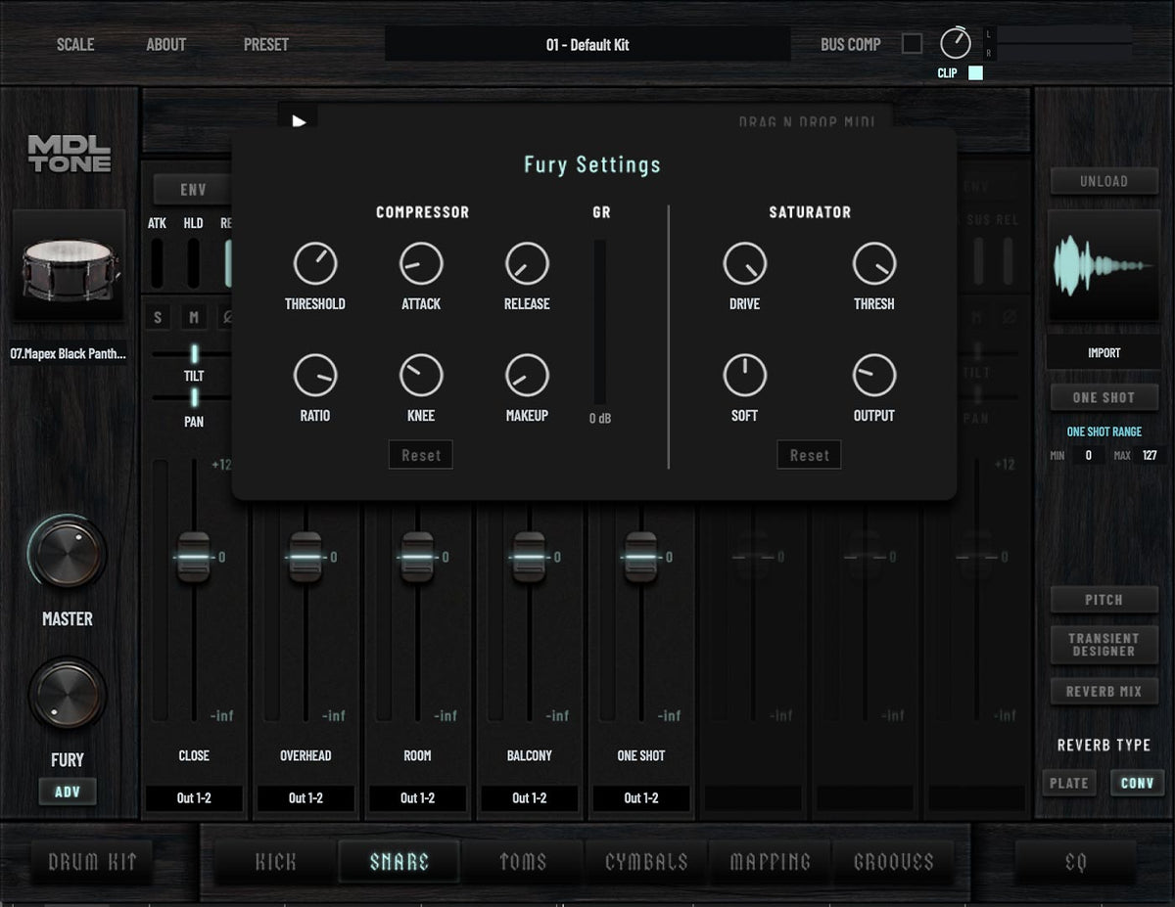The height and width of the screenshot is (907, 1175).
Task: Solo the CLOSE mic channel
Action: pyautogui.click(x=160, y=318)
